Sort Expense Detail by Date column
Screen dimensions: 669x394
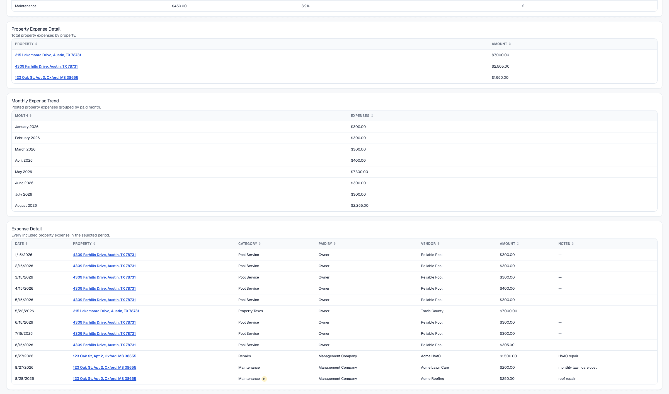point(21,244)
